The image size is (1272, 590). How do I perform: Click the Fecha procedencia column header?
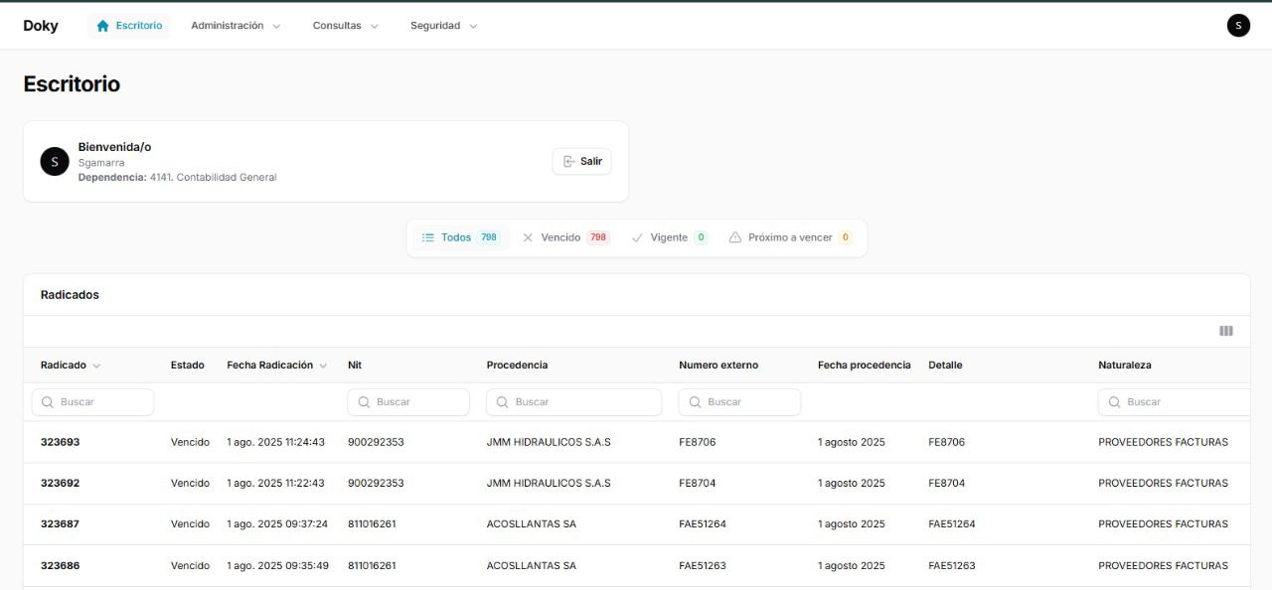pos(865,366)
